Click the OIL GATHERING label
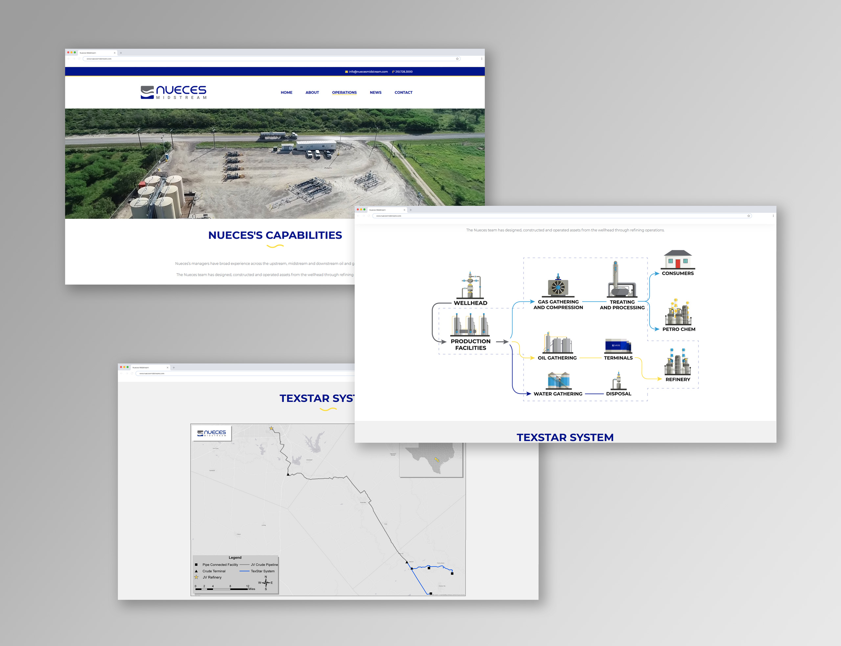 (557, 358)
